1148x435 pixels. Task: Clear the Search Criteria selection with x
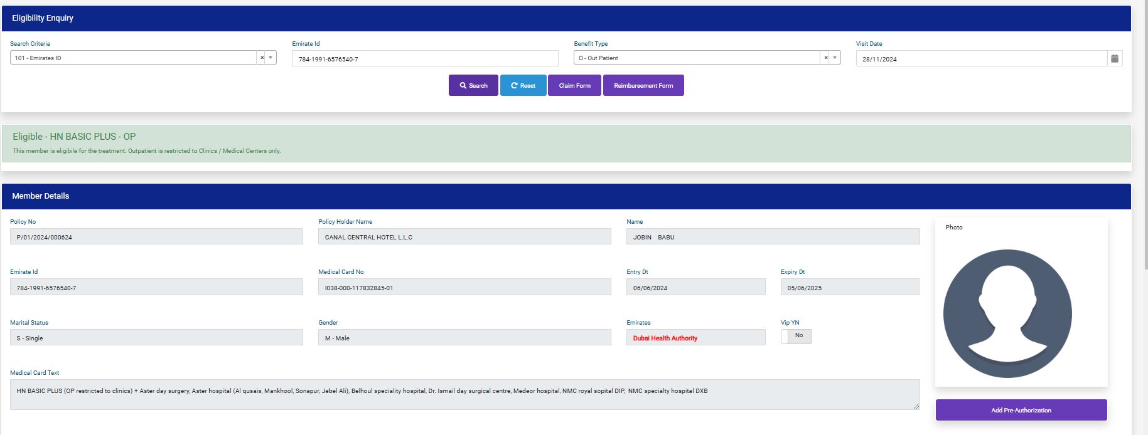coord(262,58)
